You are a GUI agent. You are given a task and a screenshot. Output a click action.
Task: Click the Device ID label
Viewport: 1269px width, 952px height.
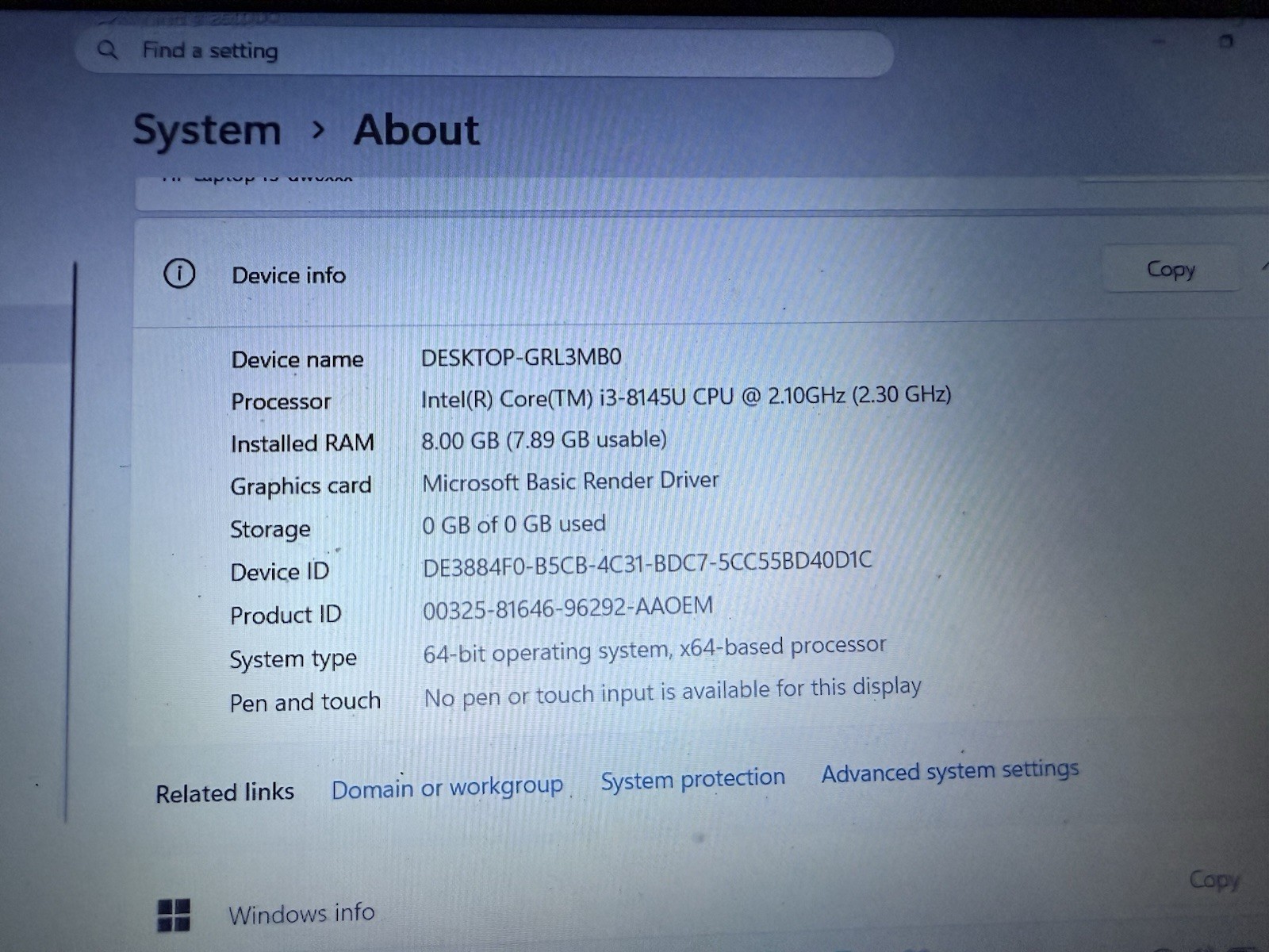279,571
